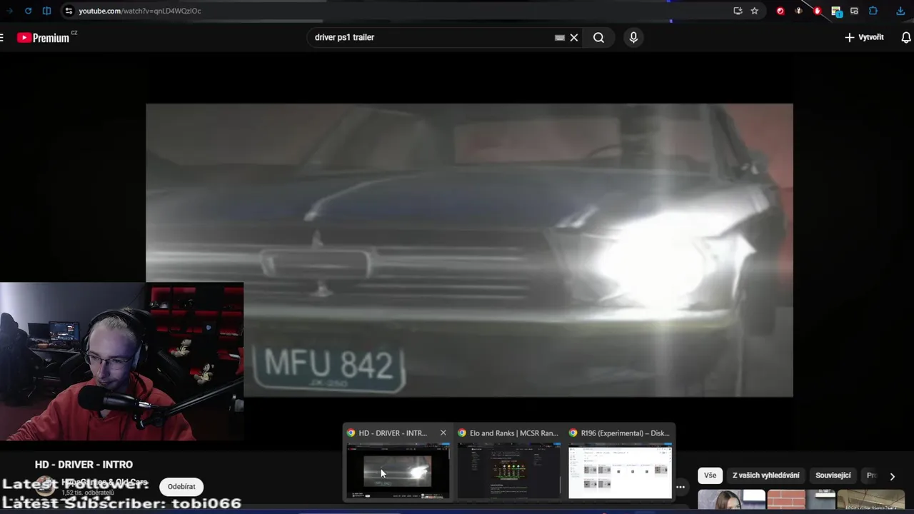Image resolution: width=914 pixels, height=514 pixels.
Task: Open the red hand ad-blocker extension
Action: 817,11
